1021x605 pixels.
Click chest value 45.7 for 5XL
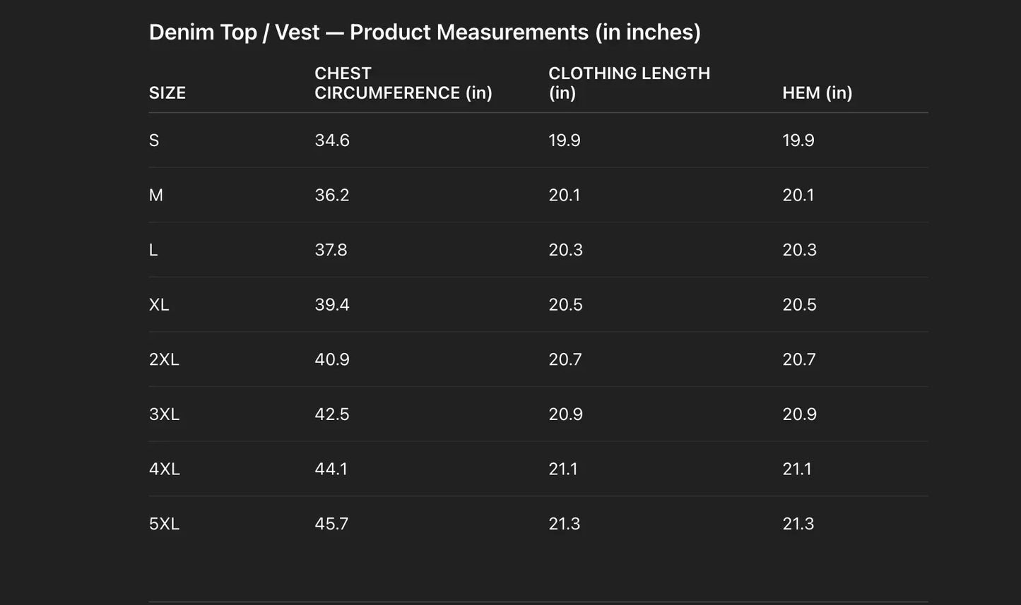click(x=331, y=524)
